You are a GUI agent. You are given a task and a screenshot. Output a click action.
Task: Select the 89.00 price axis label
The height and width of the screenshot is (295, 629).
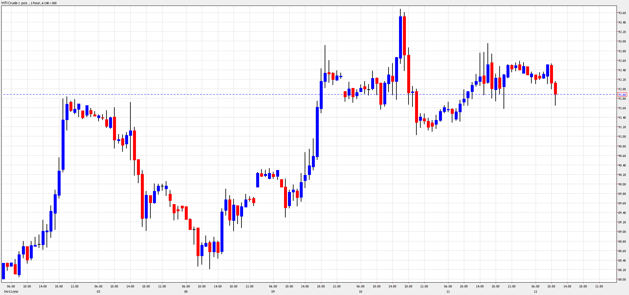[622, 232]
